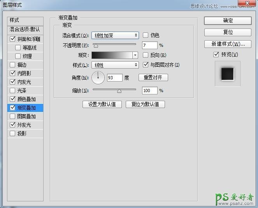
Task: Select the 斜面和浮雕 style item
Action: [29, 39]
